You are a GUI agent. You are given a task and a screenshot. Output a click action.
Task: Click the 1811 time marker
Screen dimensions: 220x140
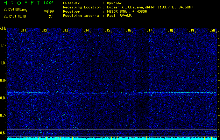click(23, 30)
